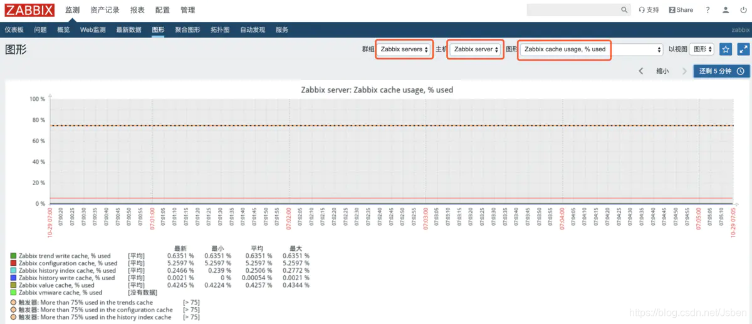Open the help question mark icon
Image resolution: width=752 pixels, height=324 pixels.
pyautogui.click(x=708, y=10)
